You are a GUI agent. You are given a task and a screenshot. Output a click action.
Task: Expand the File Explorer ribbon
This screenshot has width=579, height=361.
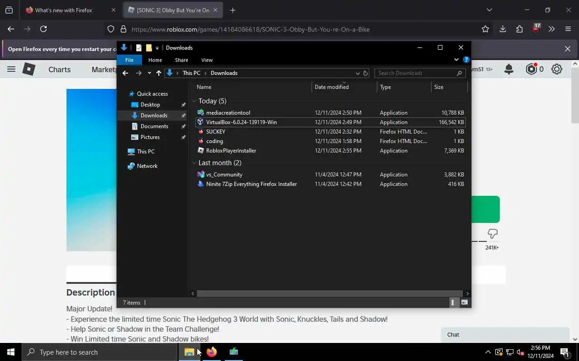[456, 60]
